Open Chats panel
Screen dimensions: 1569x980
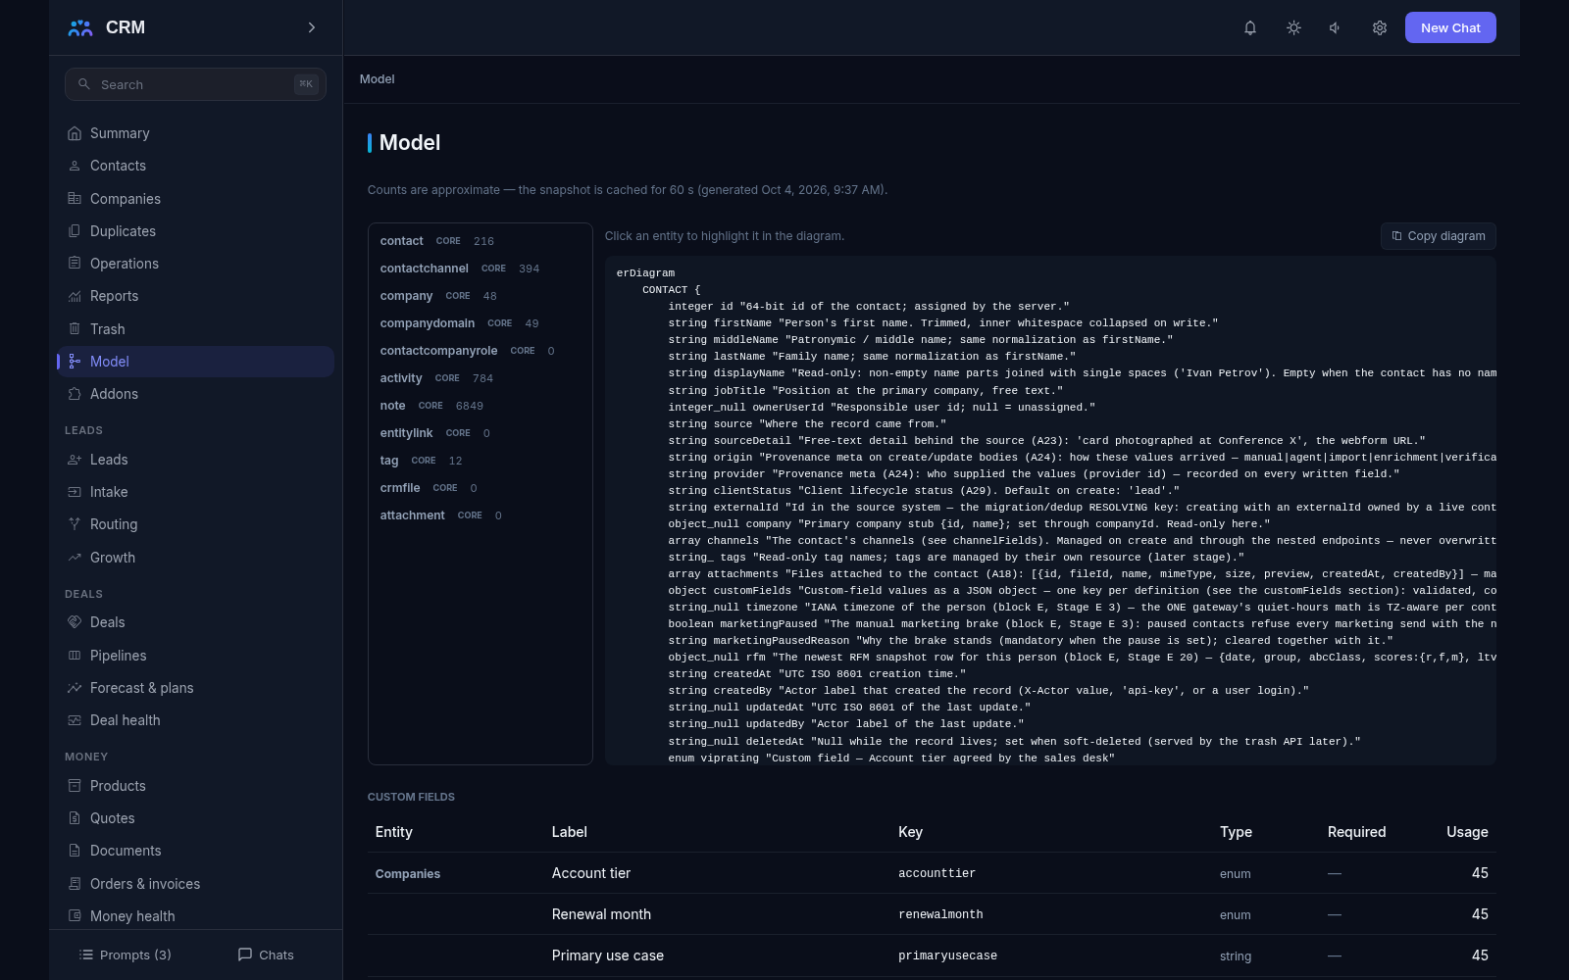pos(266,955)
